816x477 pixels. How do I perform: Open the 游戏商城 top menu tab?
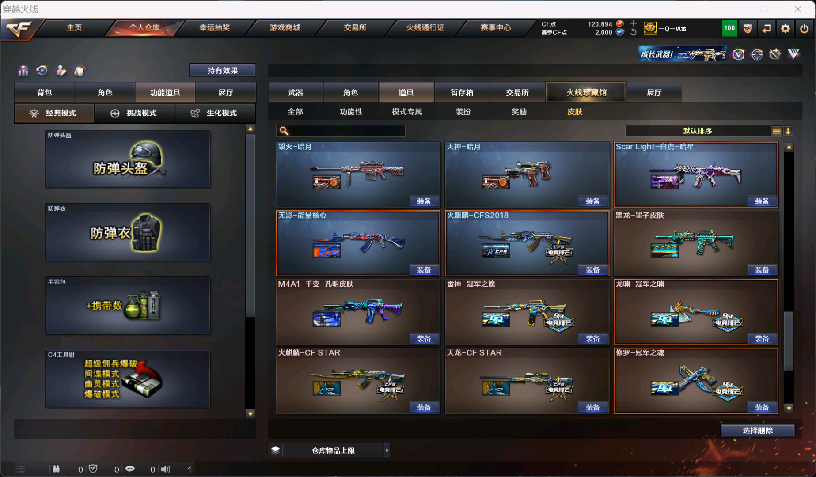285,27
